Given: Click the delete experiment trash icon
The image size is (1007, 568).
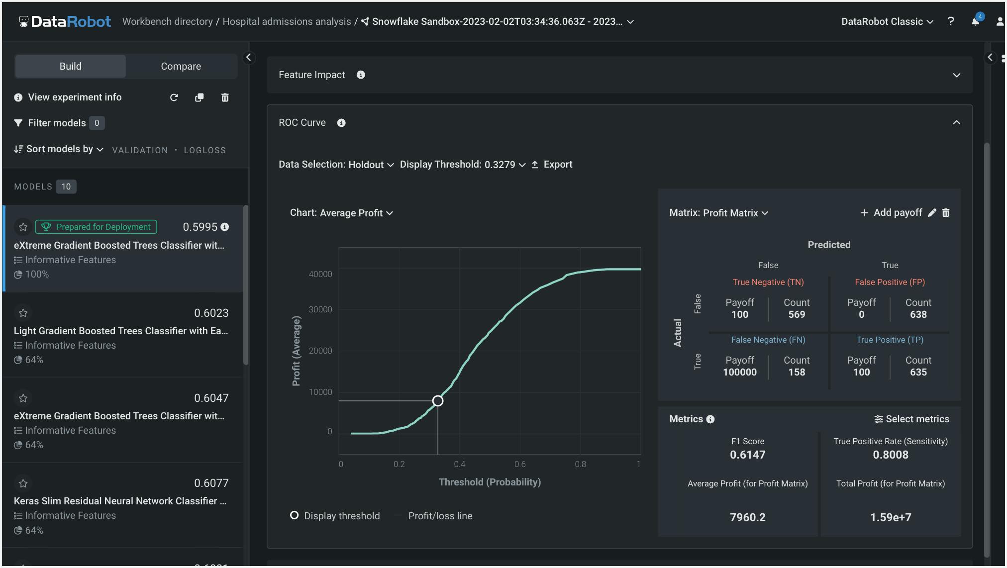Looking at the screenshot, I should 225,97.
